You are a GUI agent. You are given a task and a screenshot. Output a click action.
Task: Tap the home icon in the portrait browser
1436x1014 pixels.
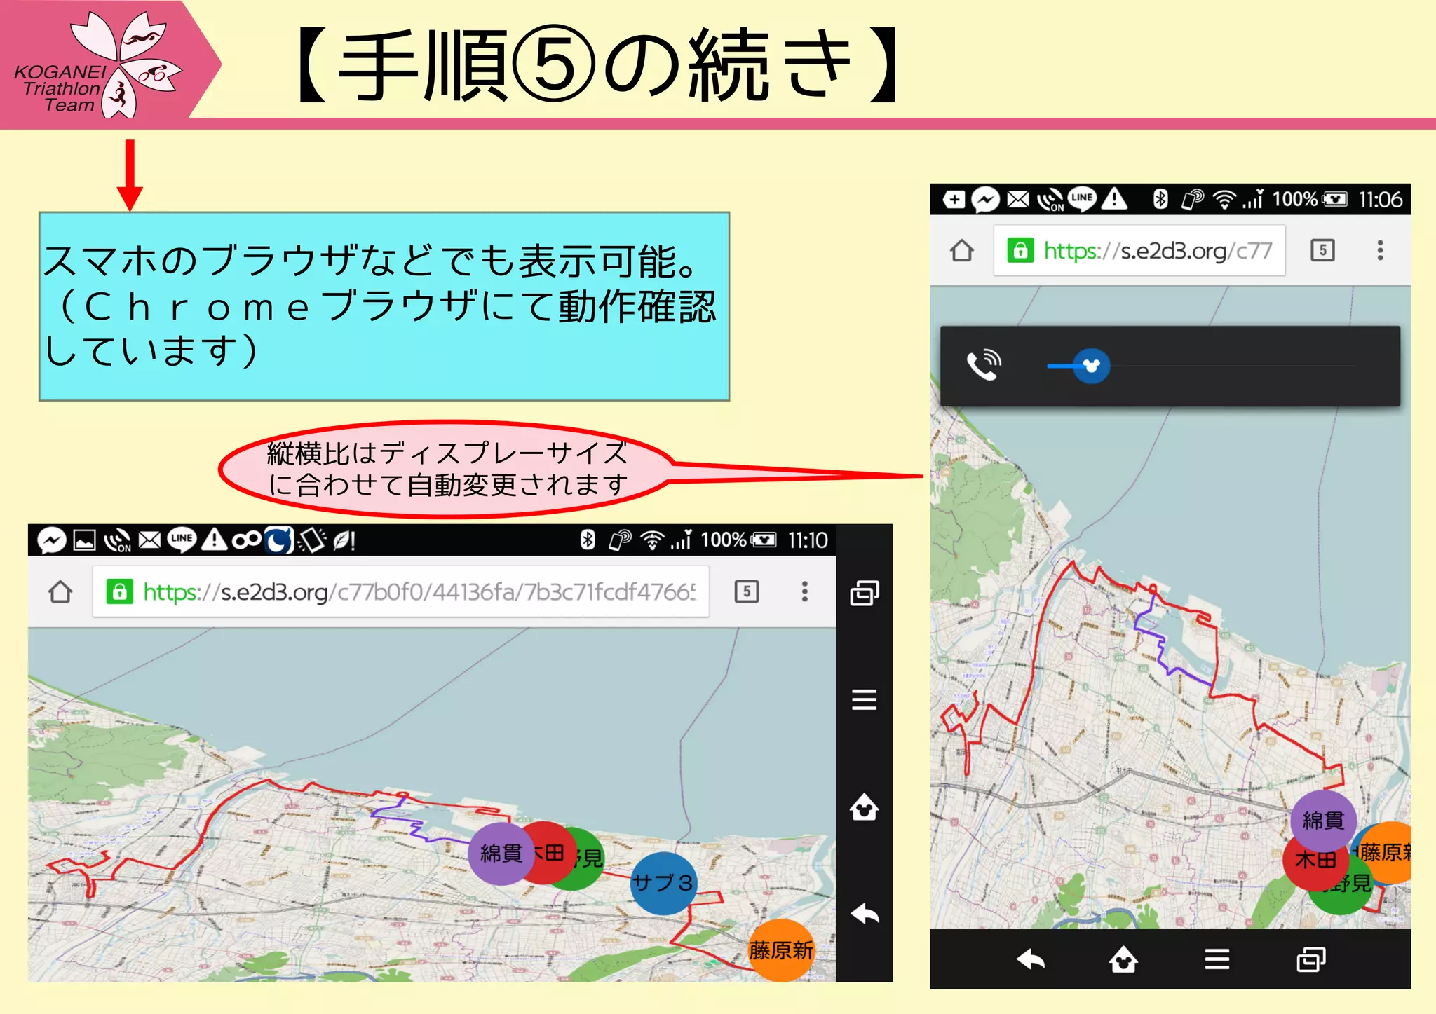(962, 250)
